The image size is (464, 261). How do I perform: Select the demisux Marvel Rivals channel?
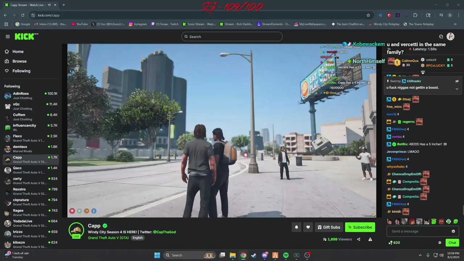31,149
